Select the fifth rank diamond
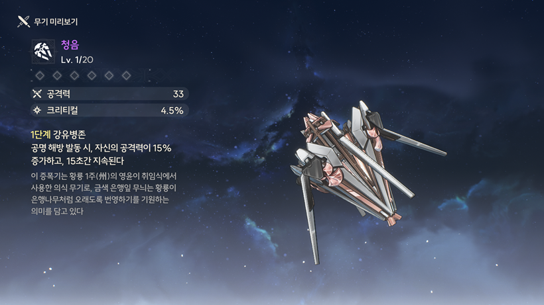This screenshot has width=544, height=305. tap(109, 75)
